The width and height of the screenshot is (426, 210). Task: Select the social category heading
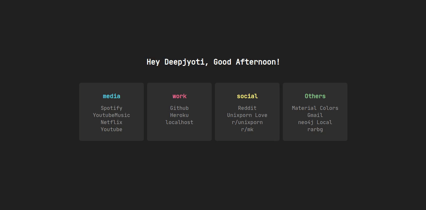pyautogui.click(x=247, y=96)
